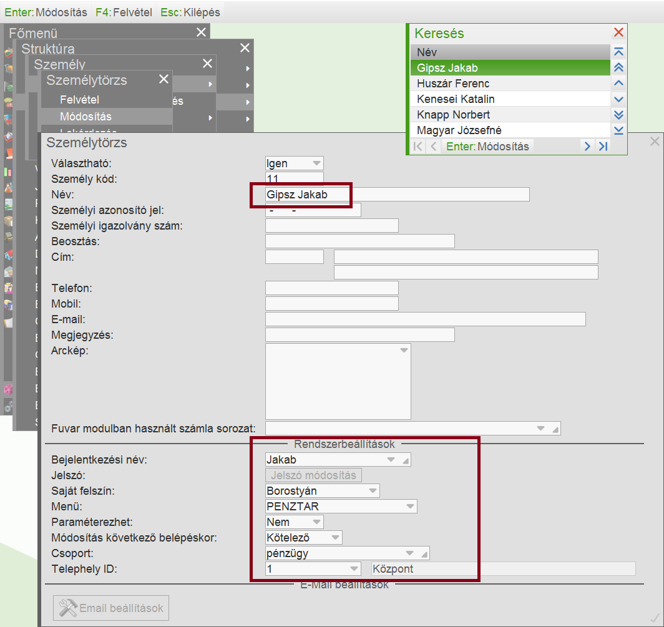Open Csoport pénzügy dropdown
Viewport: 664px width, 627px height.
pyautogui.click(x=409, y=553)
